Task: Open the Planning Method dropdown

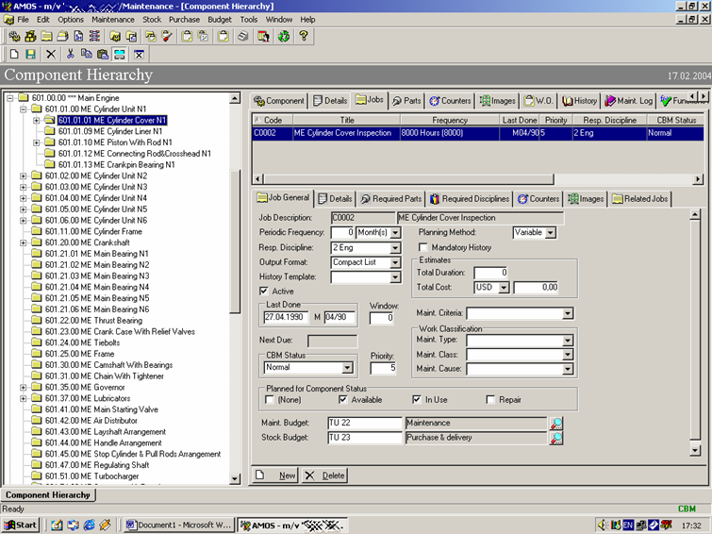Action: [551, 232]
